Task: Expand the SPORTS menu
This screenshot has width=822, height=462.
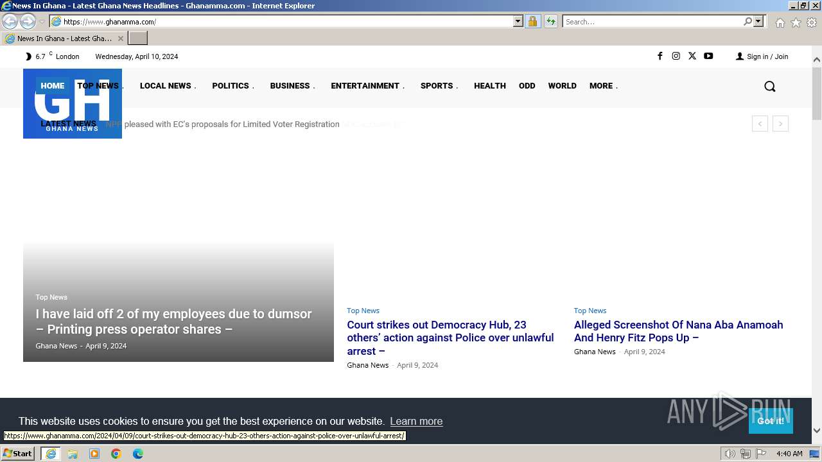Action: [x=439, y=85]
